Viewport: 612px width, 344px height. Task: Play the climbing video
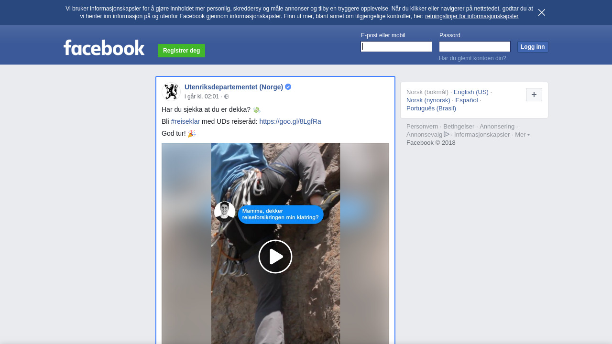(x=275, y=257)
